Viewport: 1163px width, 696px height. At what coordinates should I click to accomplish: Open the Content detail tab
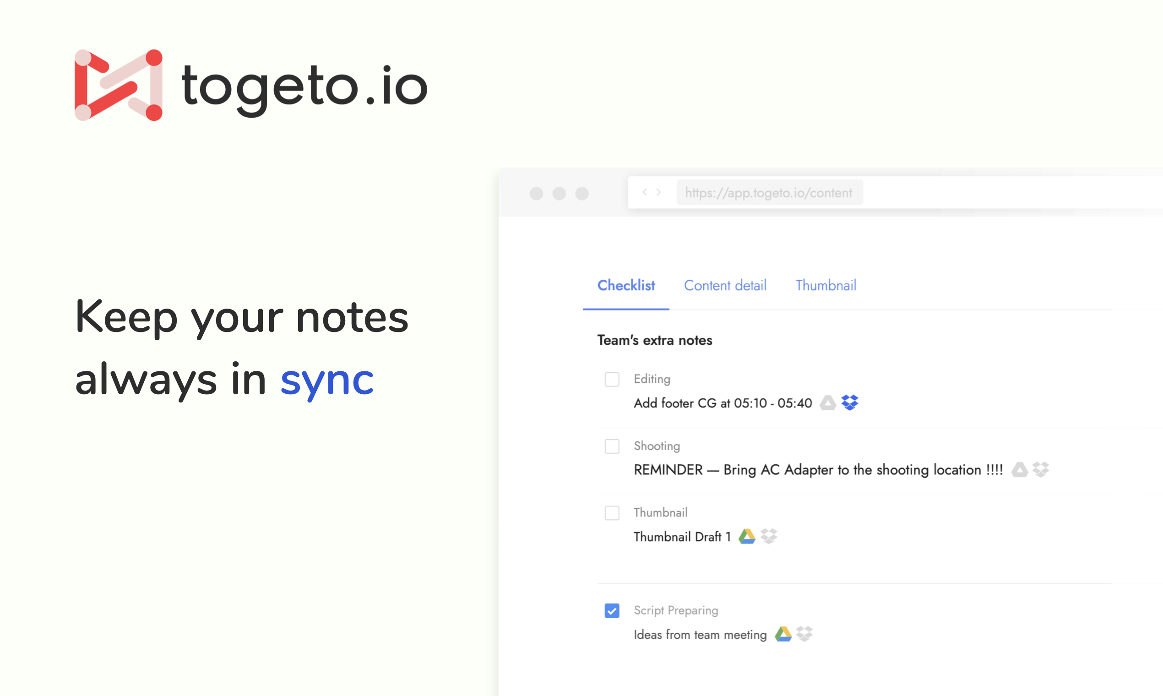click(x=724, y=286)
